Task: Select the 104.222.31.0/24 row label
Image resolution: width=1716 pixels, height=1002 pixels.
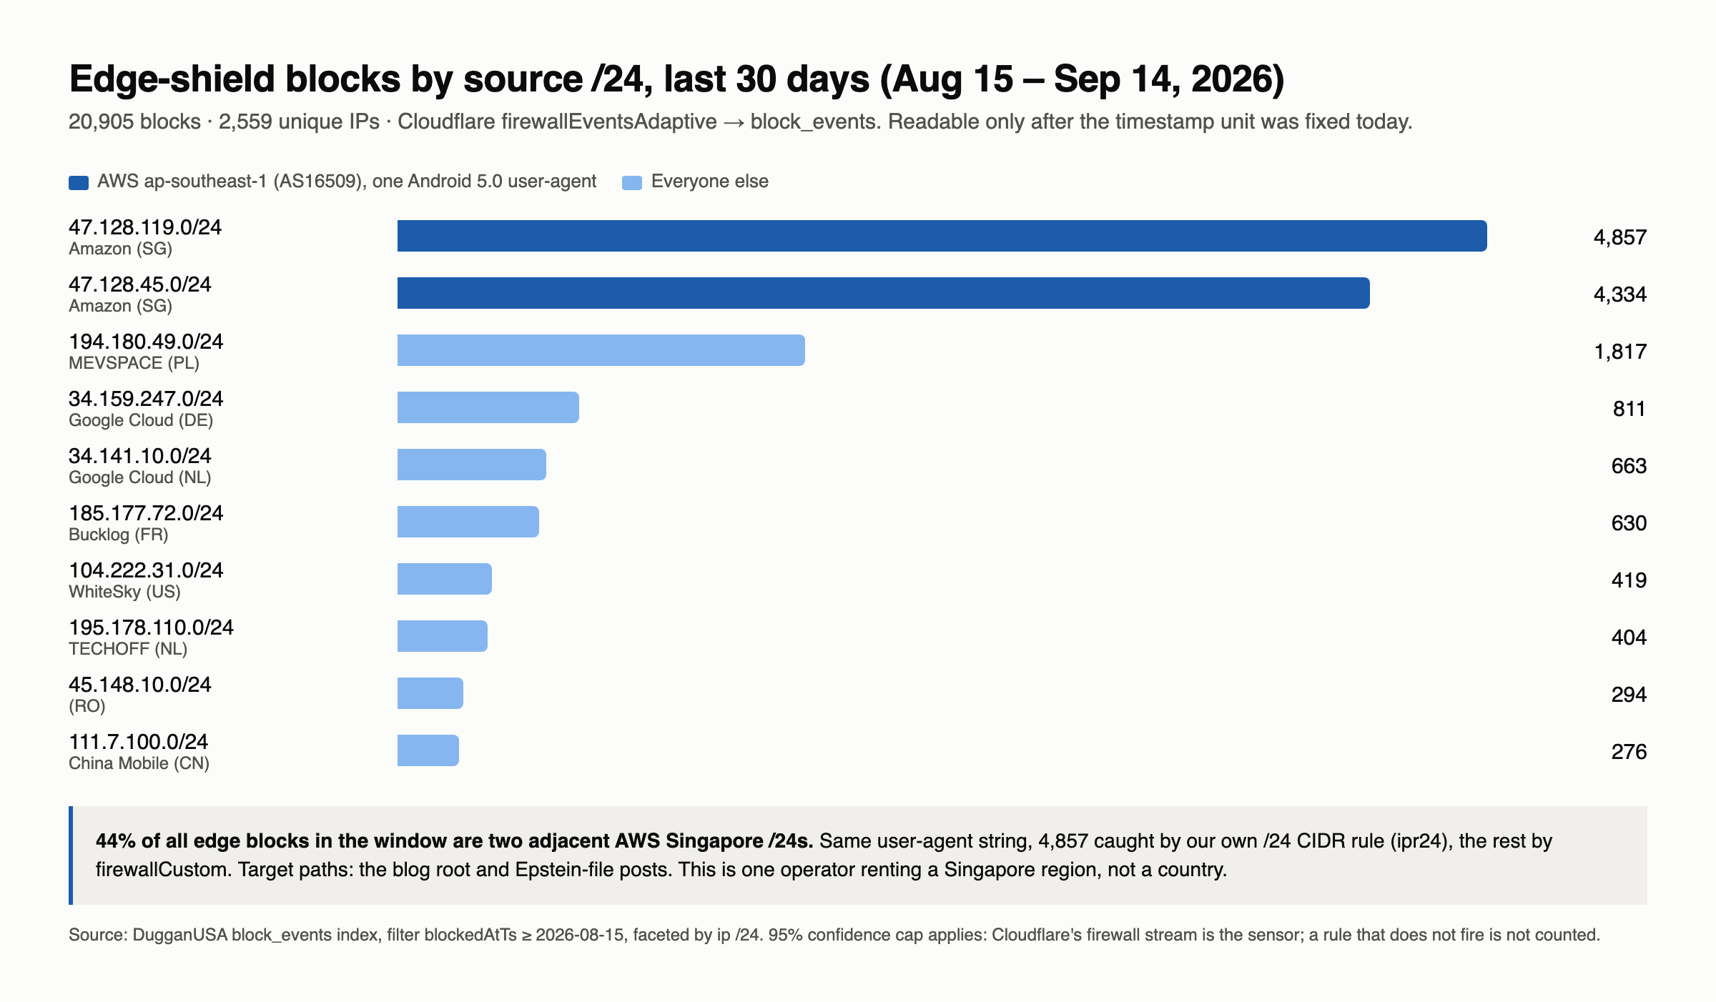Action: tap(146, 570)
